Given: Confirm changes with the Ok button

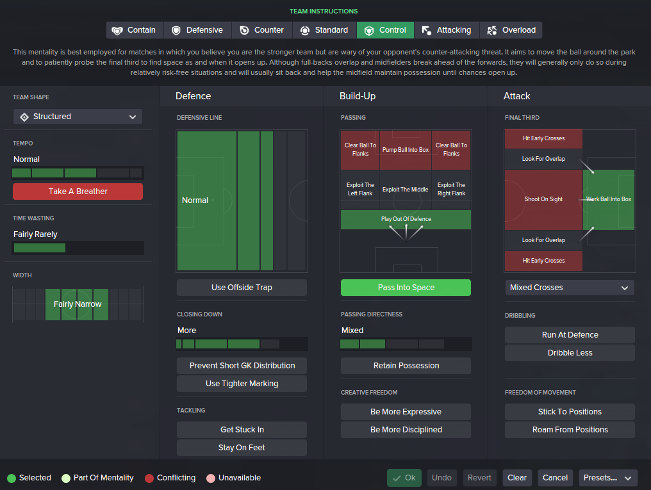Looking at the screenshot, I should (404, 478).
